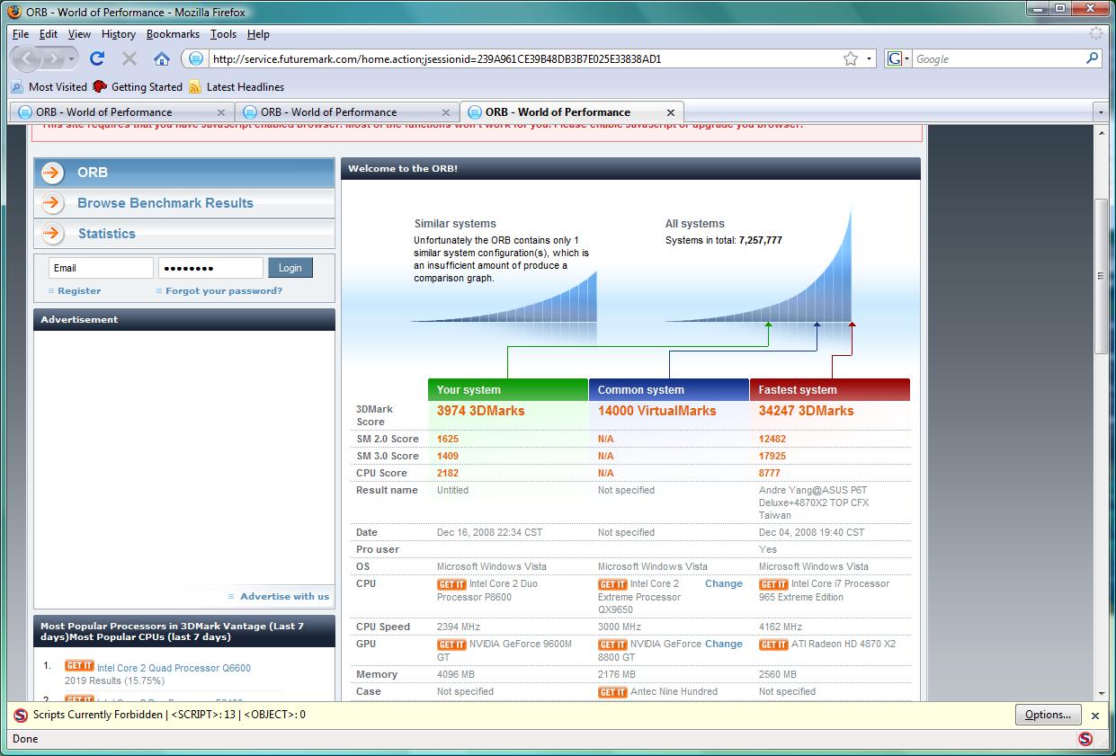Focus the password input field
The width and height of the screenshot is (1116, 756).
point(211,268)
